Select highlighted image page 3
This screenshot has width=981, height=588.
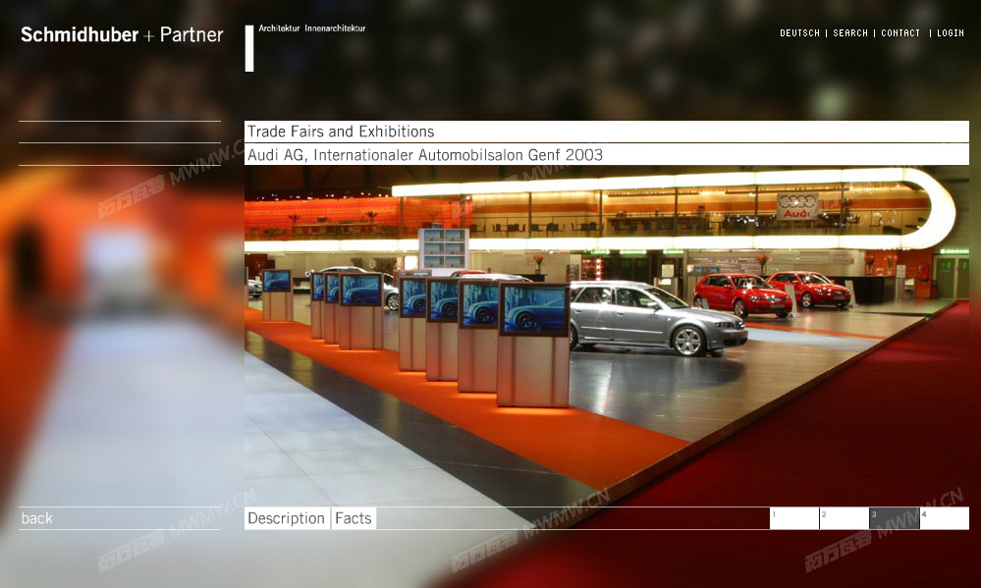coord(894,518)
